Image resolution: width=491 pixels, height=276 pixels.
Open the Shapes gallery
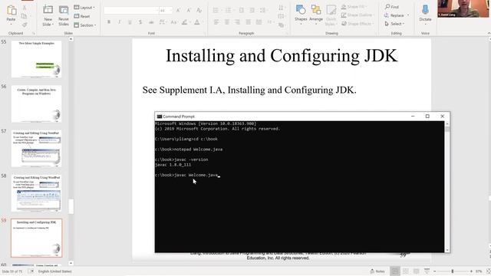click(x=301, y=14)
